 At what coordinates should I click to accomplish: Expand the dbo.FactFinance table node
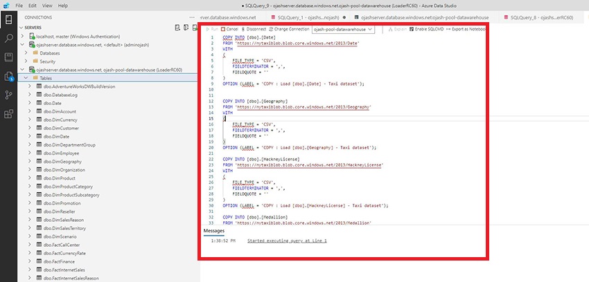click(x=30, y=261)
